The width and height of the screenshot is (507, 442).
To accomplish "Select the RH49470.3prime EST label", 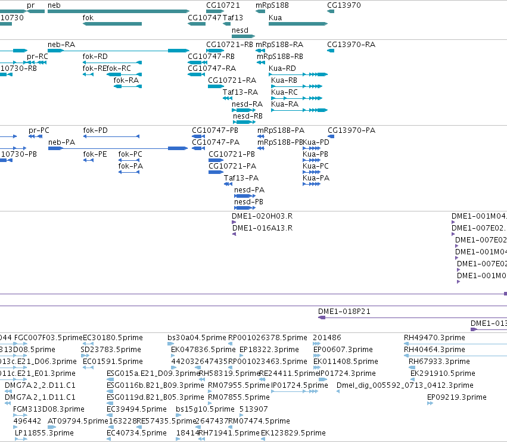I will 434,338.
